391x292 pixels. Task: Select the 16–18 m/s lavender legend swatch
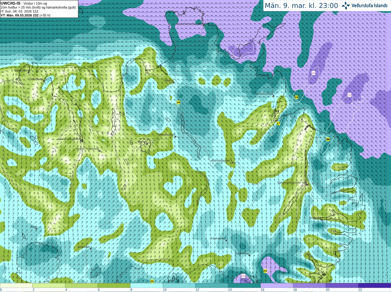point(277,286)
